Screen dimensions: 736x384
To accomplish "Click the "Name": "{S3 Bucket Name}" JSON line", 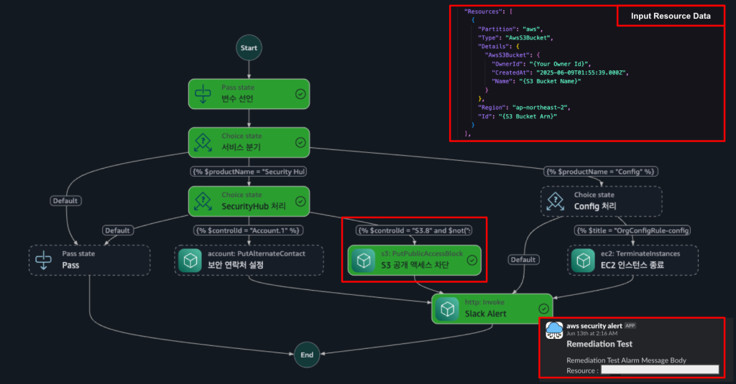I will [536, 81].
